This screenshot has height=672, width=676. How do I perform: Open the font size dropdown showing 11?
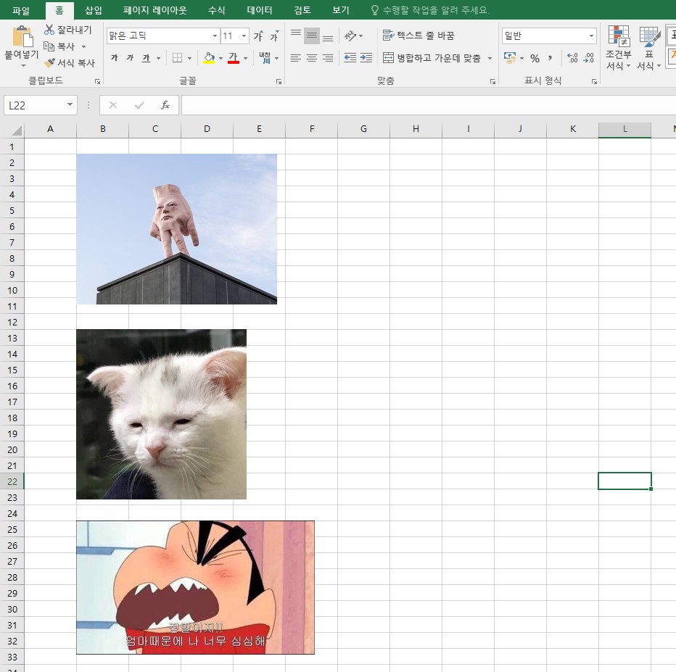click(x=244, y=36)
